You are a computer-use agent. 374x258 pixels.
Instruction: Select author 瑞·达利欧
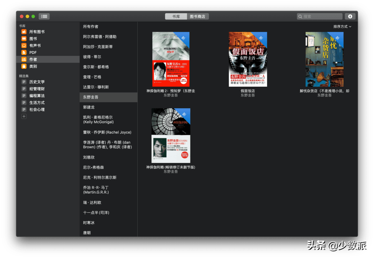tap(109, 203)
